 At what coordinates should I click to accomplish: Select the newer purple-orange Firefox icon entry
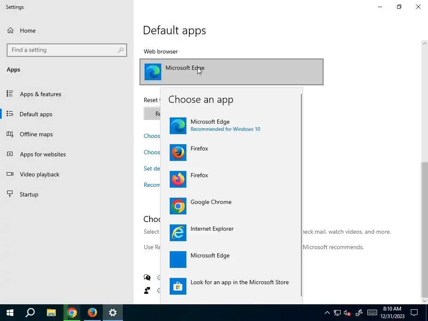231,179
